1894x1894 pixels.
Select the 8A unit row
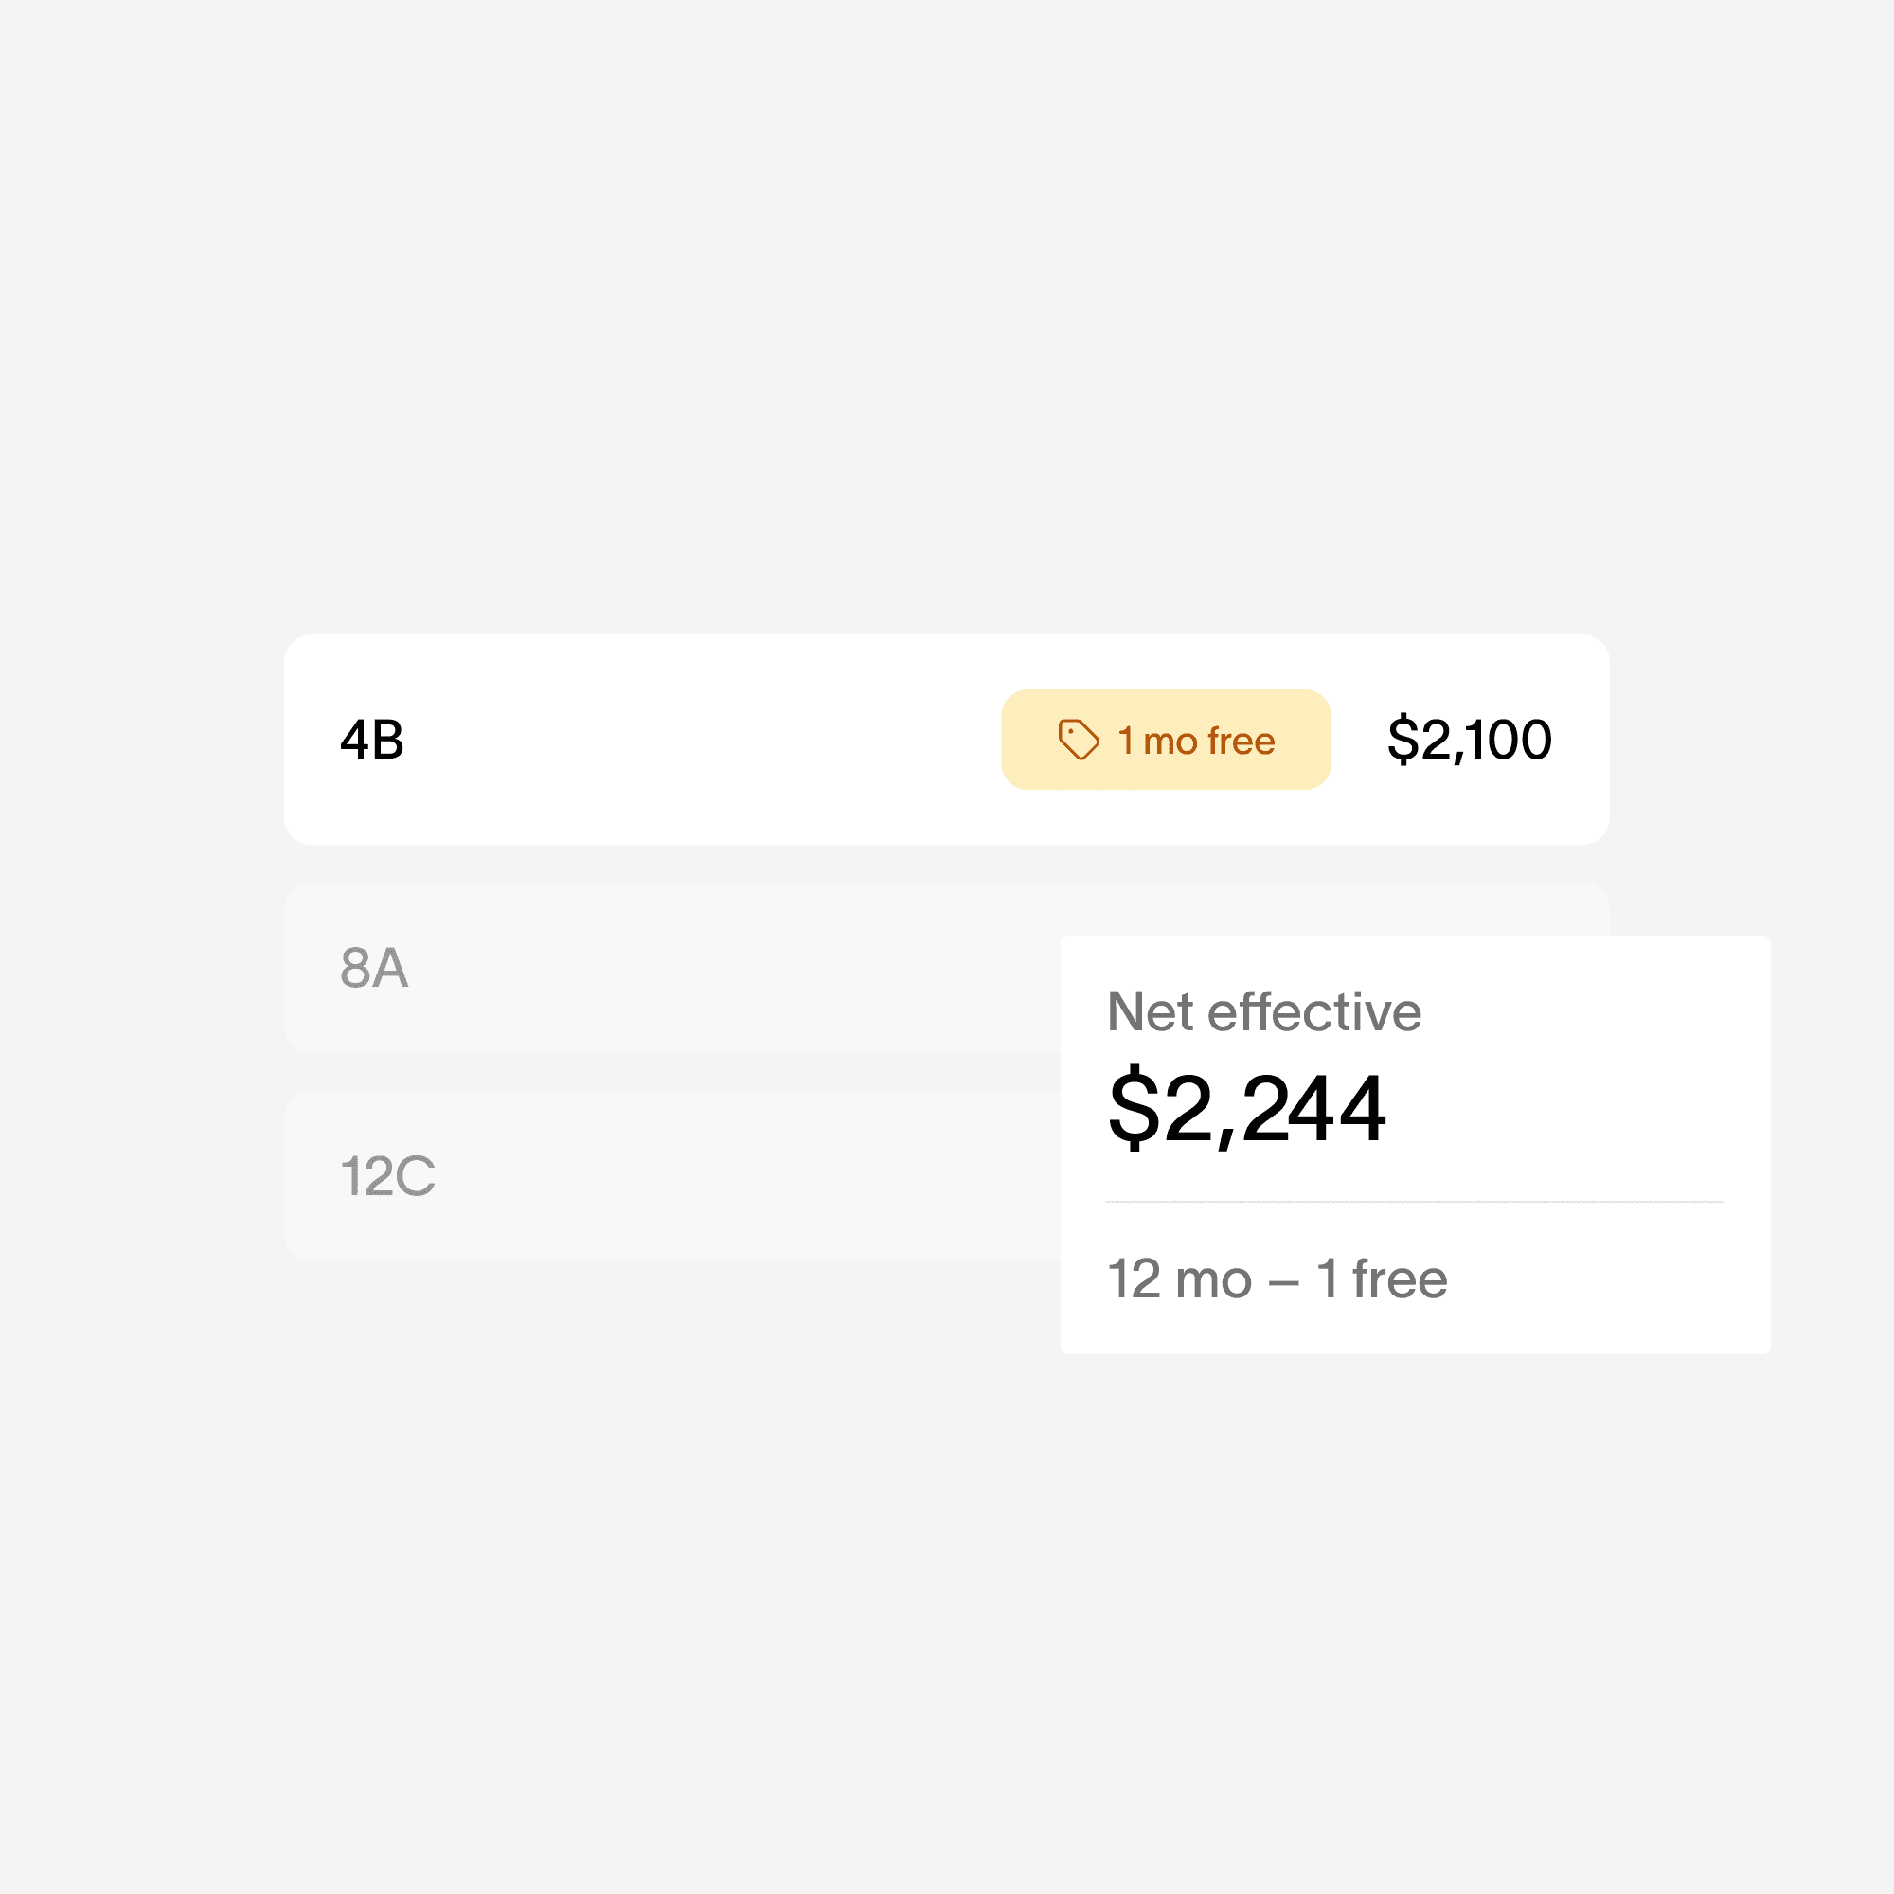coord(671,968)
